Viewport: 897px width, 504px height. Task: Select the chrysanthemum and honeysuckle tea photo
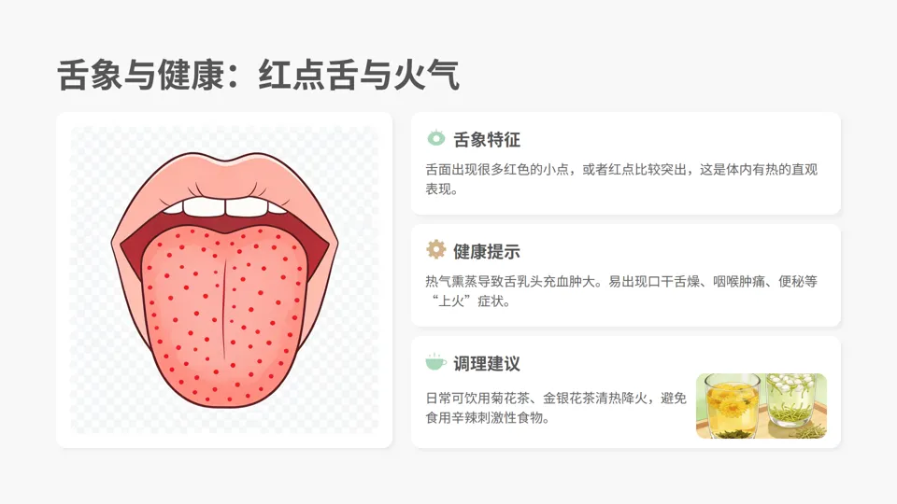(x=762, y=406)
